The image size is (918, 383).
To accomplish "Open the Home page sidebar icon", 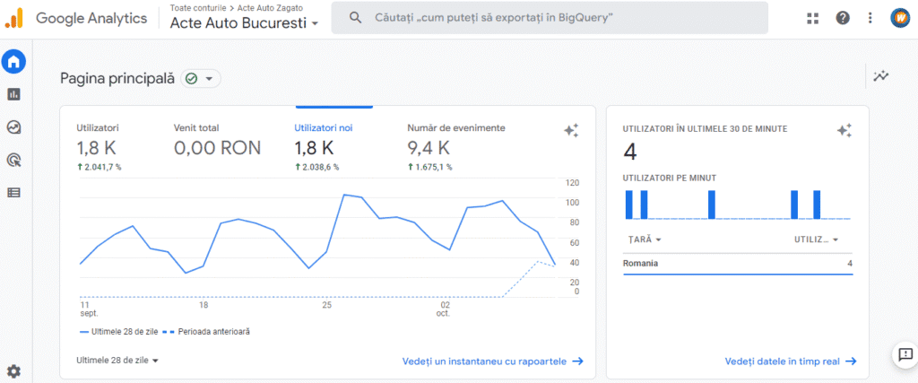I will coord(13,61).
